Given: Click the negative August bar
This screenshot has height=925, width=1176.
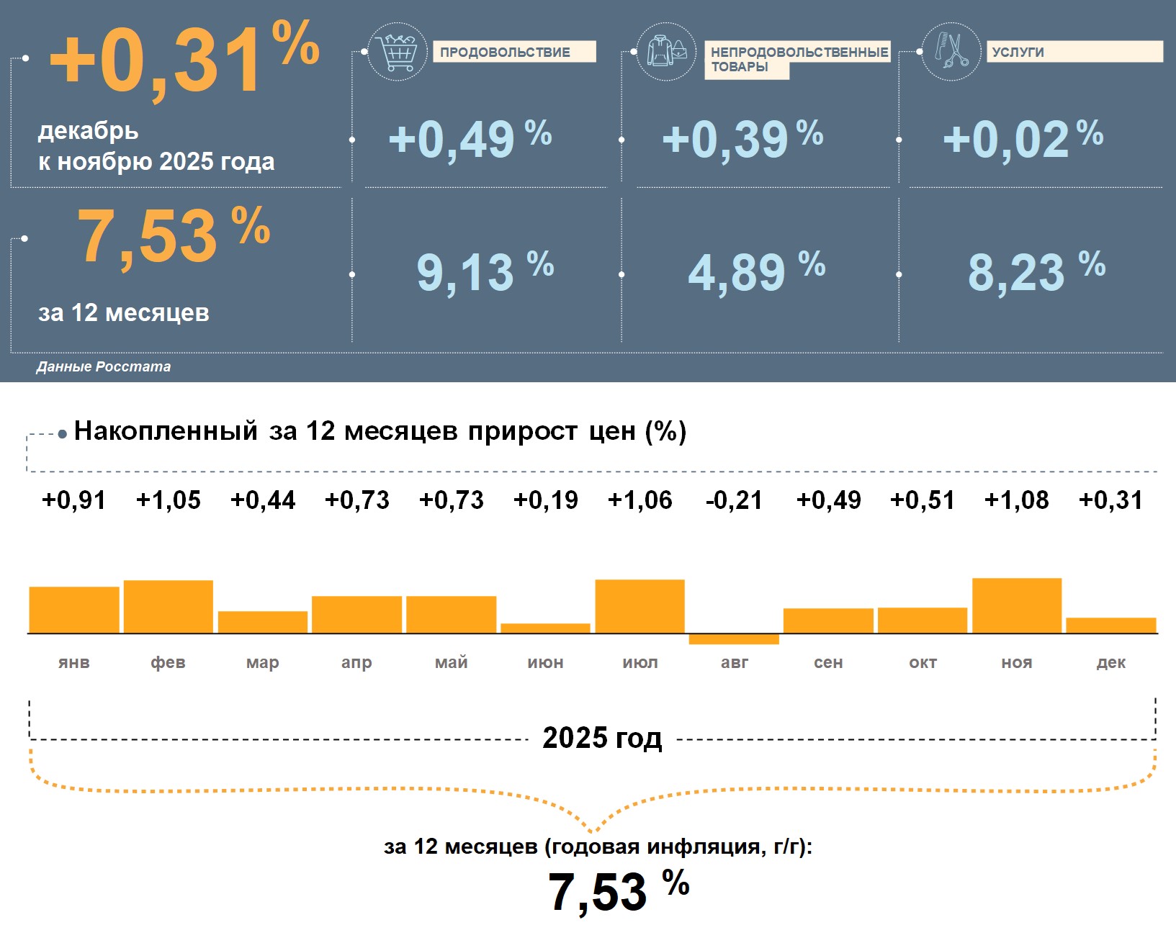Looking at the screenshot, I should [x=734, y=639].
